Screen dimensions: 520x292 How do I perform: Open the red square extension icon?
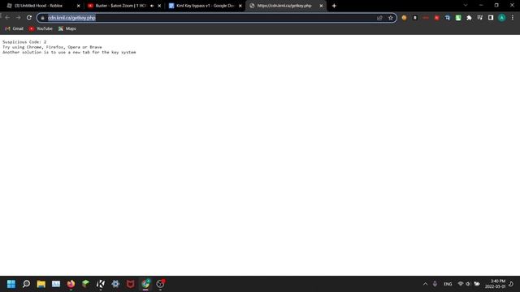tap(437, 18)
